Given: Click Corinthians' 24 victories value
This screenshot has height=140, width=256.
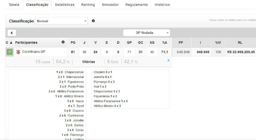Looking at the screenshot, I should [95, 52].
